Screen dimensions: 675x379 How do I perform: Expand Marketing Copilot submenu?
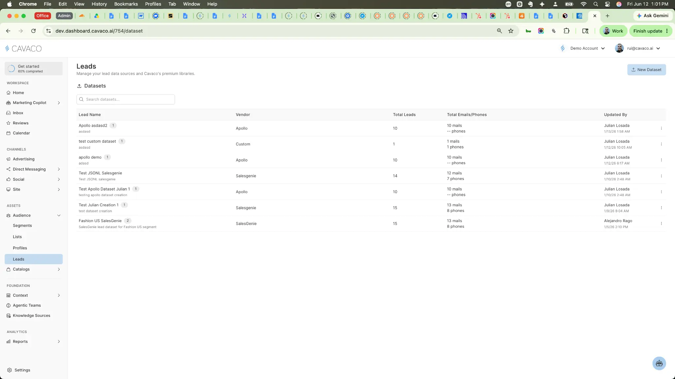click(59, 103)
